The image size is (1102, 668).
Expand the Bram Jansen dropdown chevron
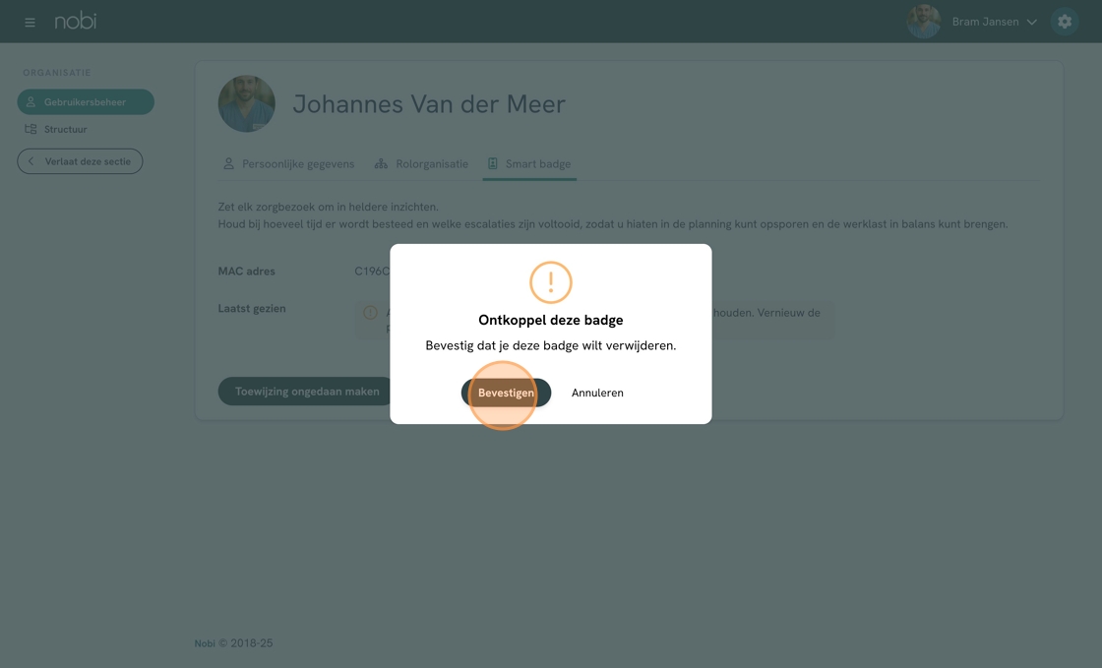(x=1032, y=23)
